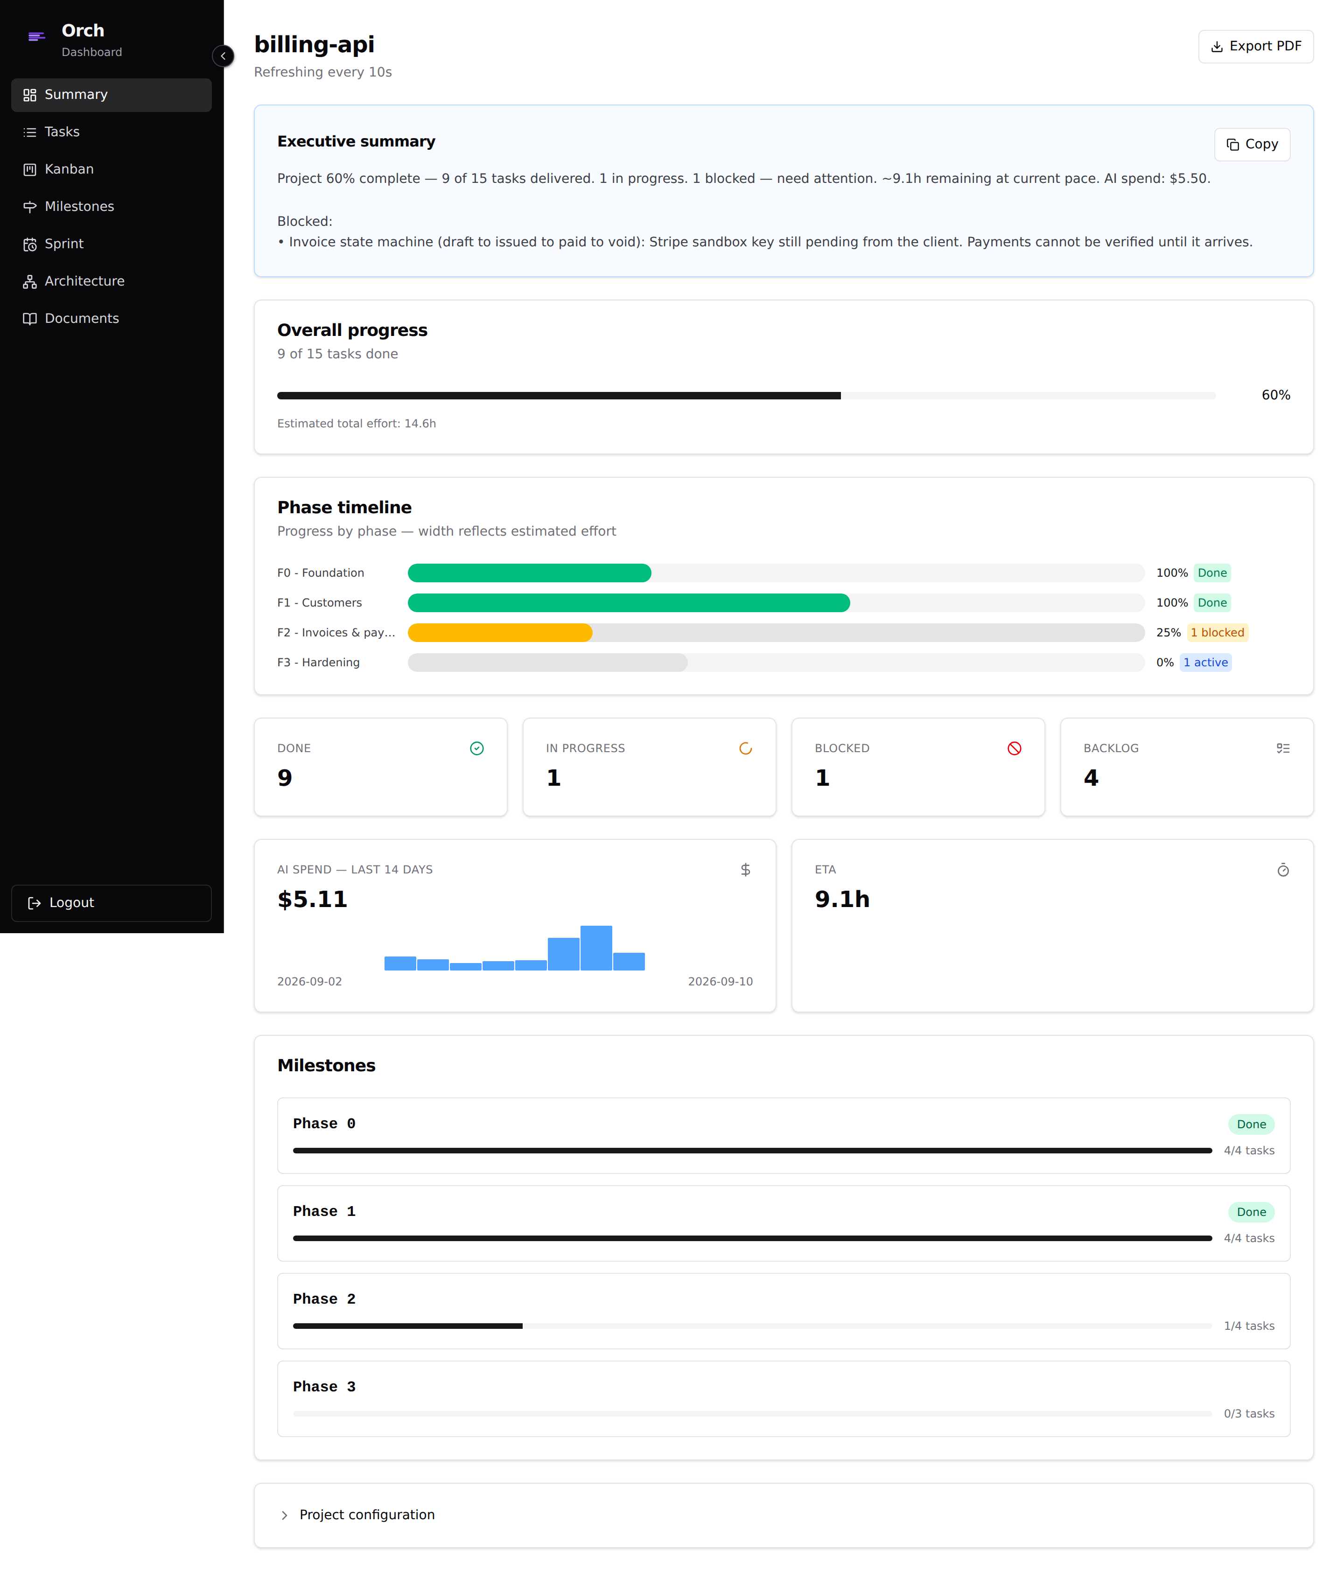
Task: Click the Milestones signpost icon in sidebar
Action: tap(30, 207)
